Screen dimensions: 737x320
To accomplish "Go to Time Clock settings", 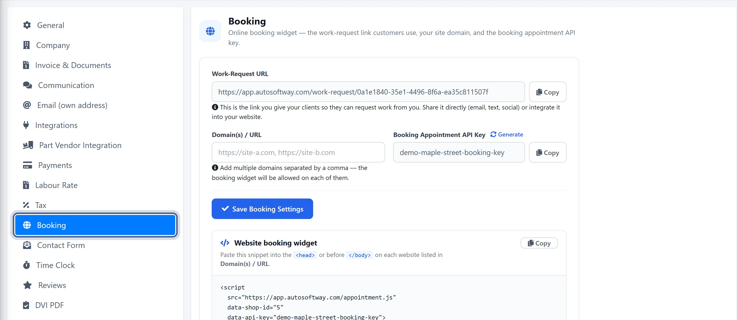I will click(x=95, y=265).
